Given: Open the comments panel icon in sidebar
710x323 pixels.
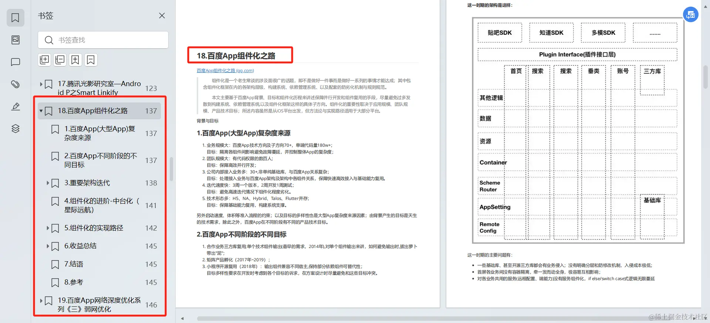Looking at the screenshot, I should (15, 62).
